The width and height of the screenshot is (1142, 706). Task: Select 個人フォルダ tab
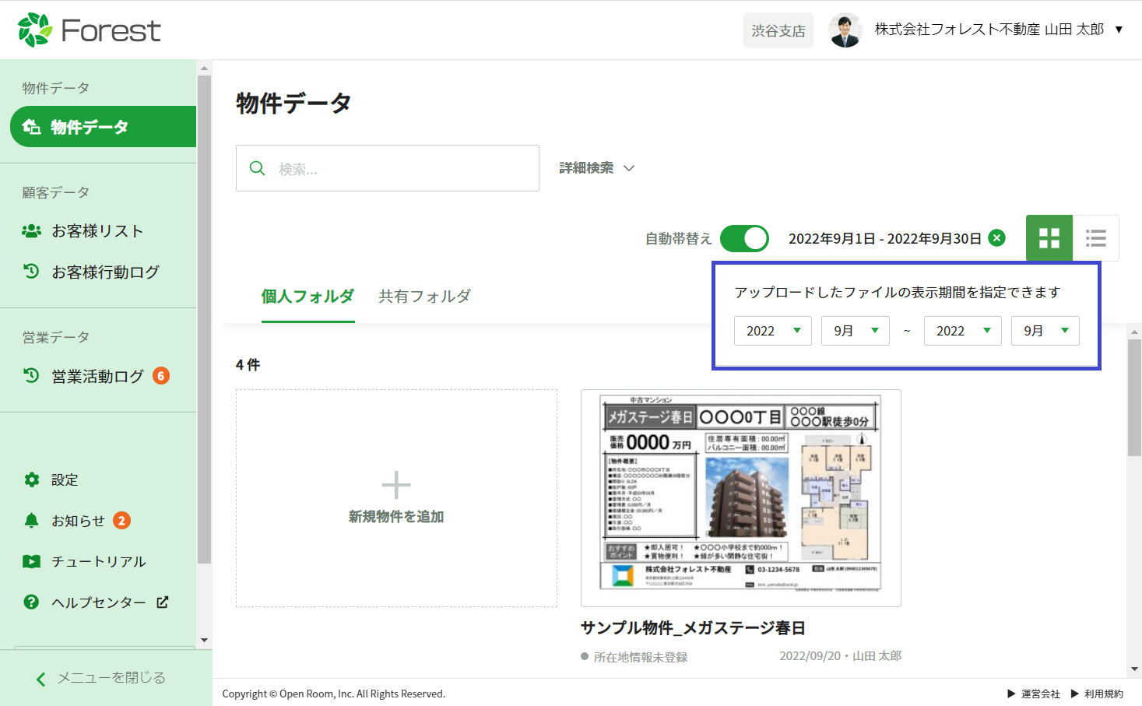point(307,297)
